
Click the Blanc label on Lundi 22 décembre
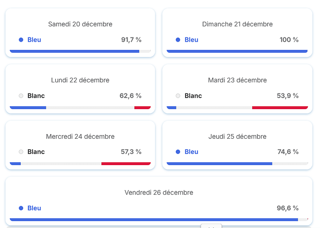[36, 96]
